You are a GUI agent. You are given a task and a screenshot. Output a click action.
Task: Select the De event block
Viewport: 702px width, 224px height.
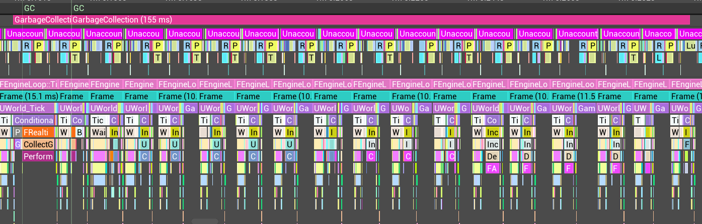pos(492,156)
